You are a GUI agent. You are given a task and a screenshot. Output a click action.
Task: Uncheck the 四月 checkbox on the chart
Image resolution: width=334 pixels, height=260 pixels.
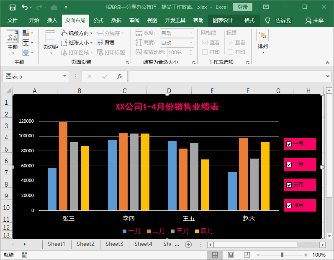(289, 205)
